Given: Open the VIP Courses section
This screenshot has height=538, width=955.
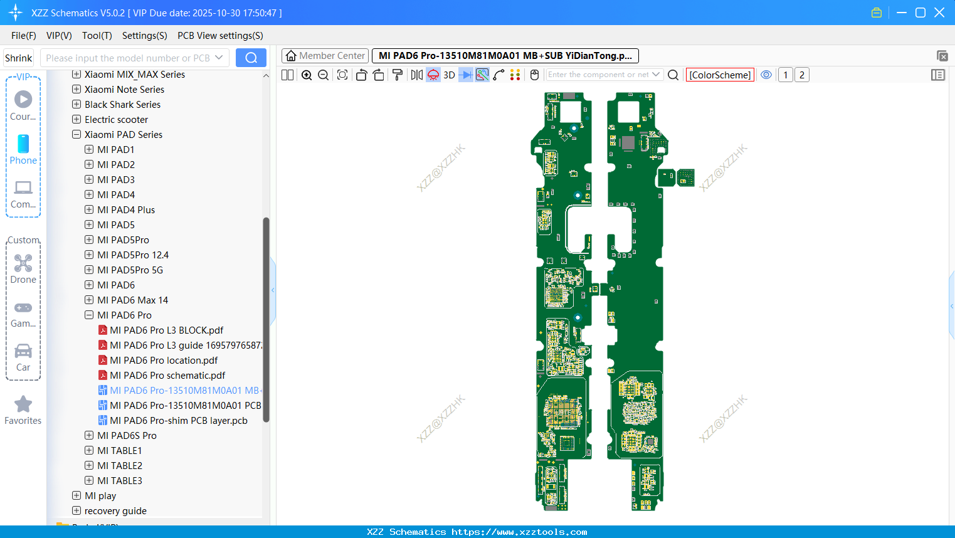Looking at the screenshot, I should click(x=23, y=105).
